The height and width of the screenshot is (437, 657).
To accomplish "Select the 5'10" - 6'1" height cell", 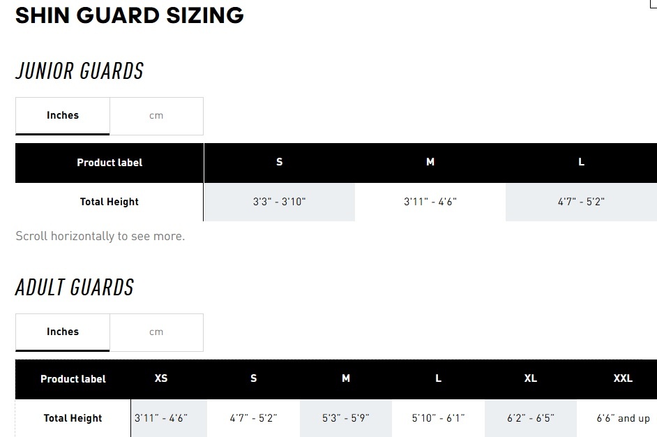I will tap(438, 418).
